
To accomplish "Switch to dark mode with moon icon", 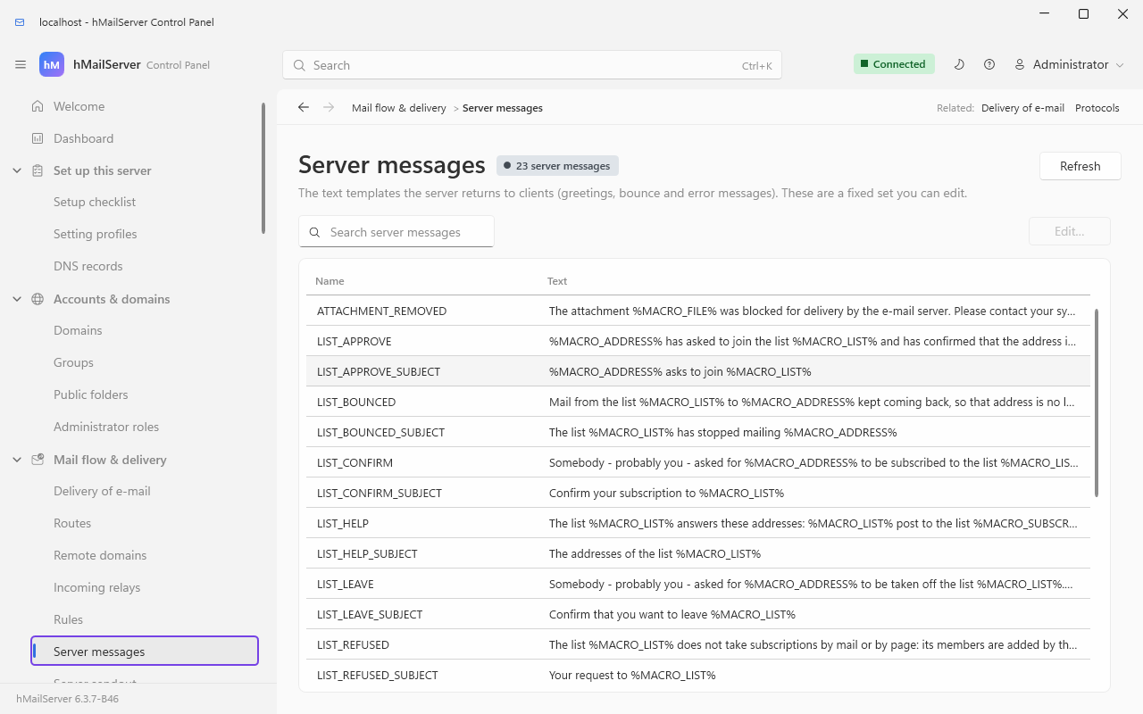I will point(959,64).
